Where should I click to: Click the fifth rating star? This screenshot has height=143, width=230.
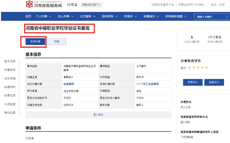pyautogui.click(x=207, y=67)
